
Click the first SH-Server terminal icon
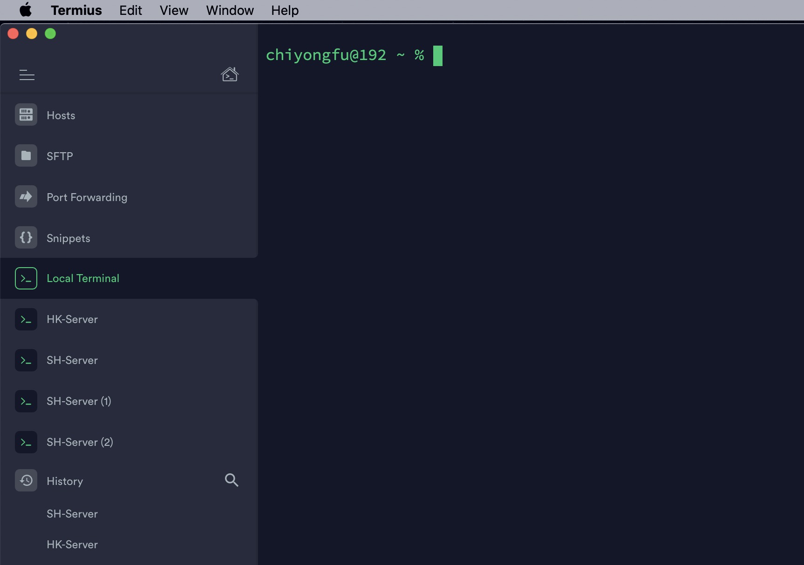coord(26,360)
